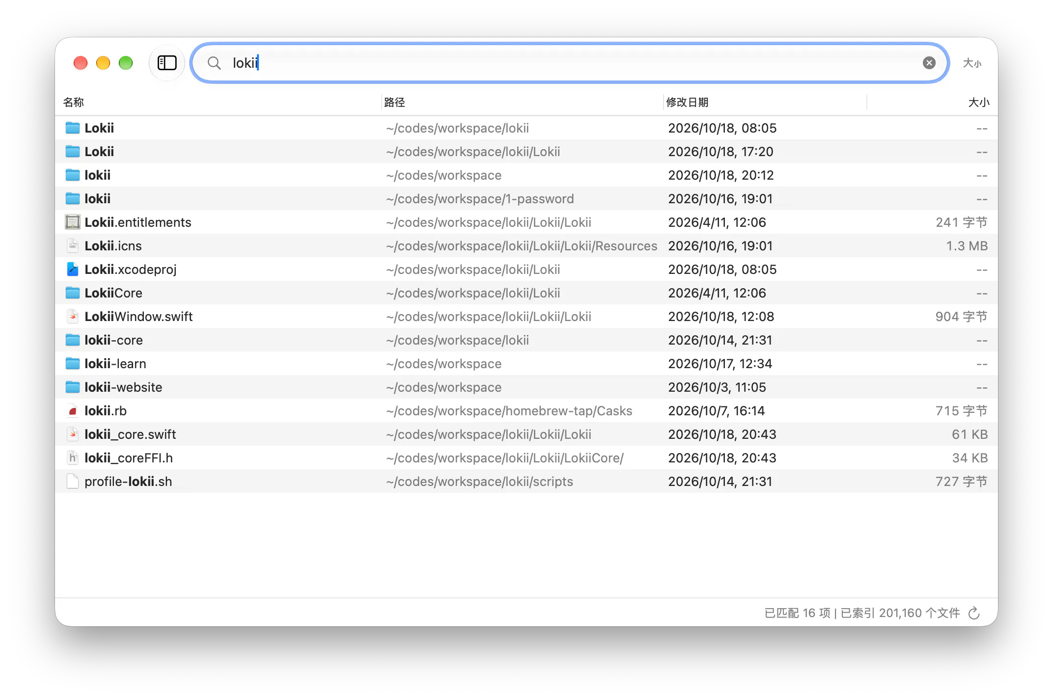
Task: Click the date 2026/10/3, 11:05
Action: [717, 387]
